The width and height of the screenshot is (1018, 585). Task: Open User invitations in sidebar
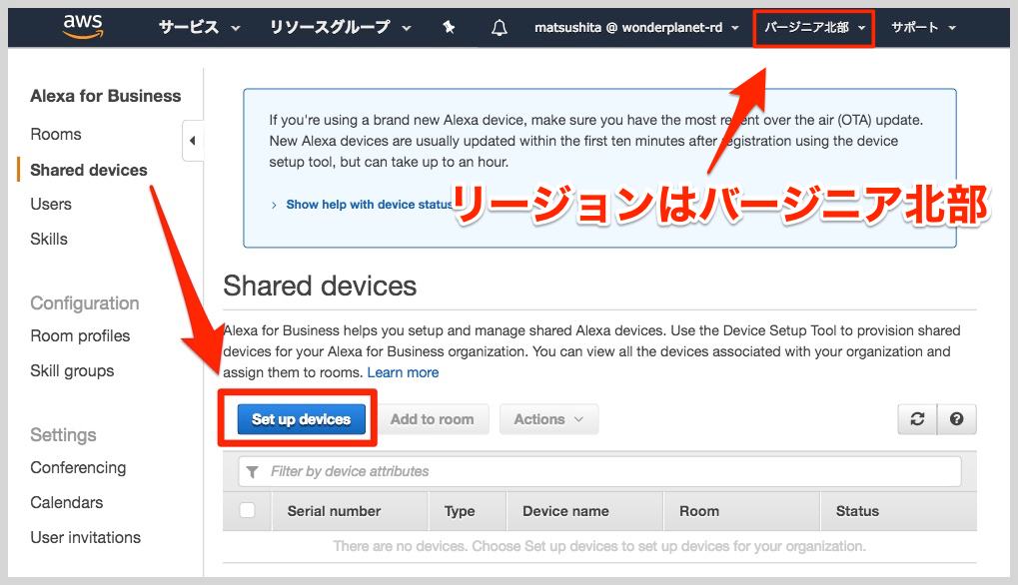[x=85, y=538]
